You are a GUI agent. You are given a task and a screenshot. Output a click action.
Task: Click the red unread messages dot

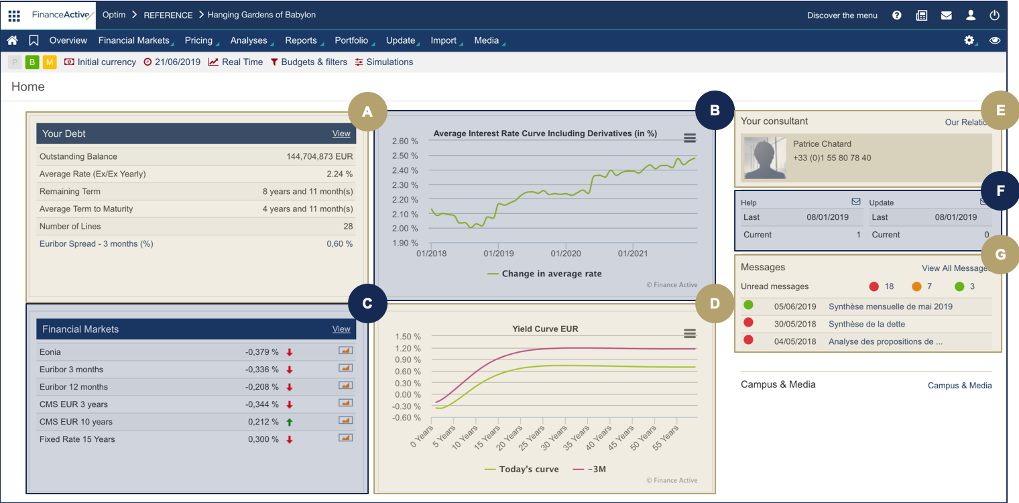click(x=874, y=287)
